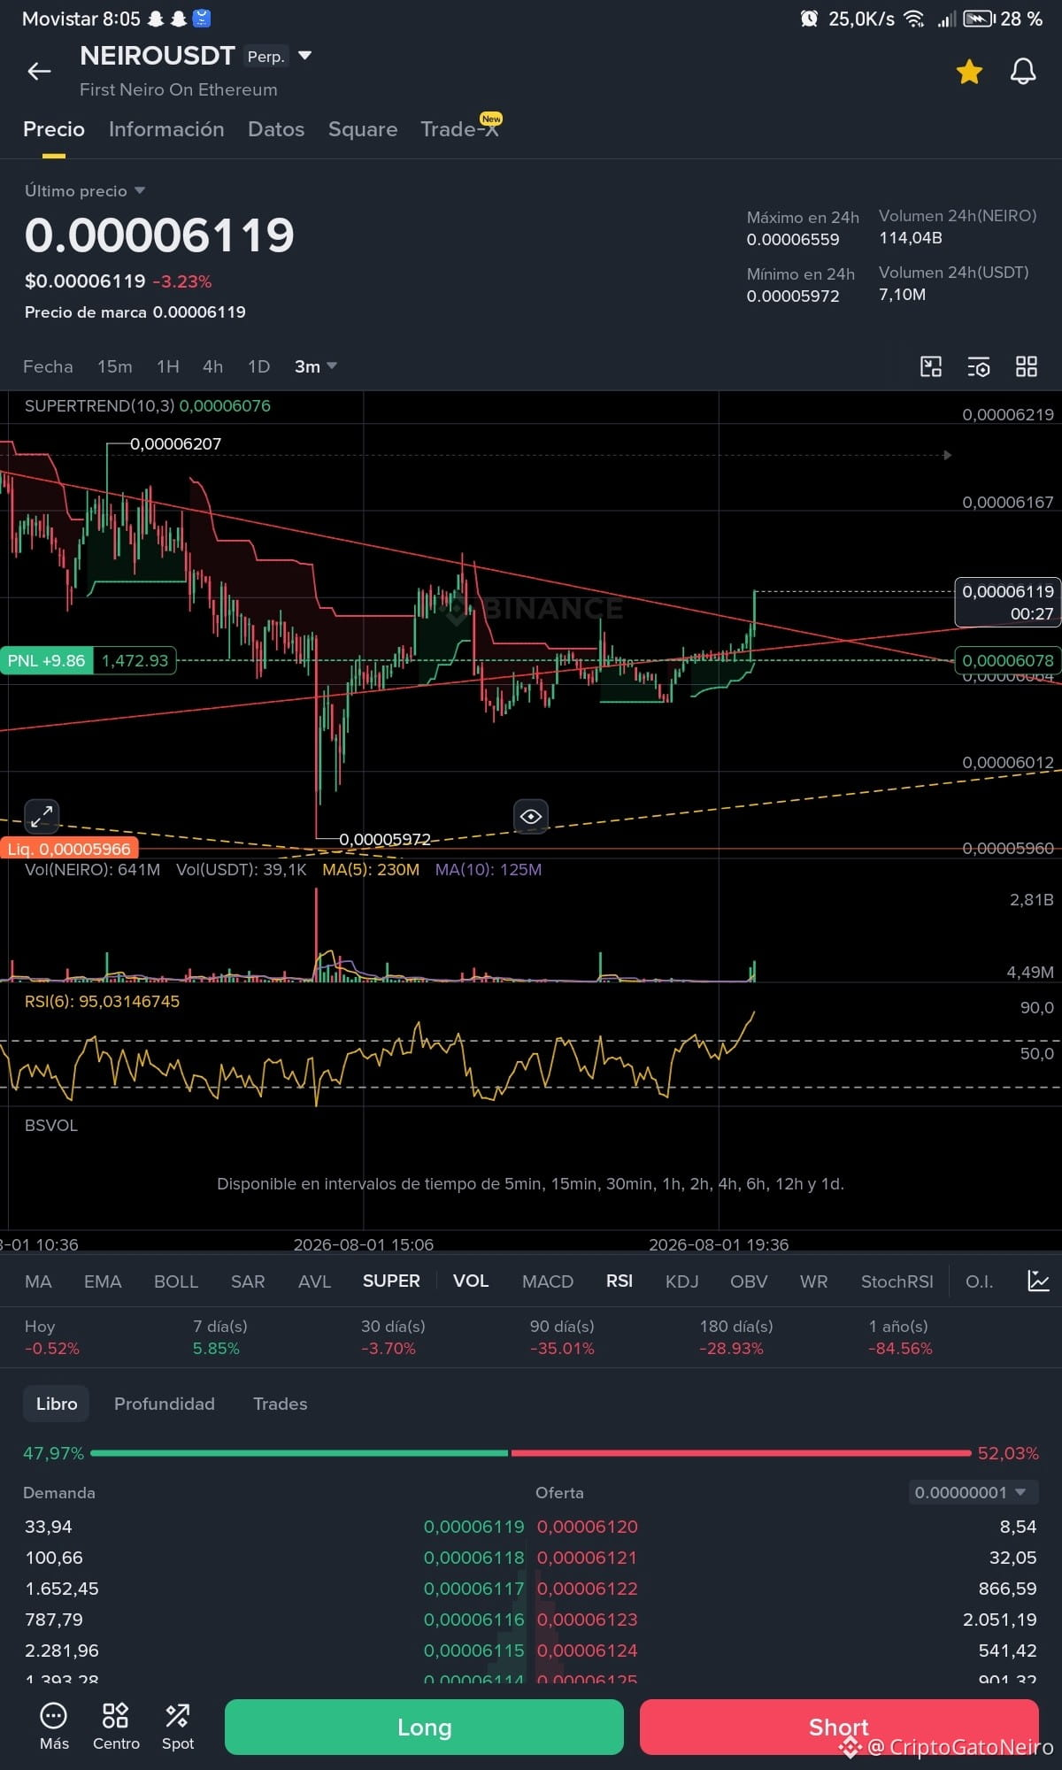Select the 1H timeframe
This screenshot has height=1770, width=1062.
tap(168, 366)
